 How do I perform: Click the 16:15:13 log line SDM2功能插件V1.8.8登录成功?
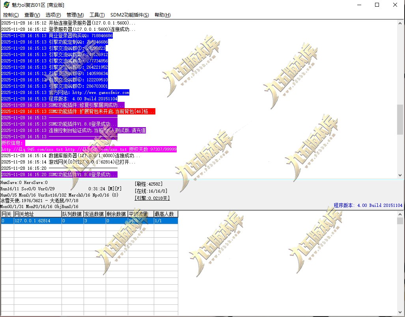[60, 124]
